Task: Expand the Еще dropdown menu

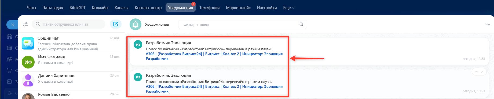Action: tap(289, 8)
